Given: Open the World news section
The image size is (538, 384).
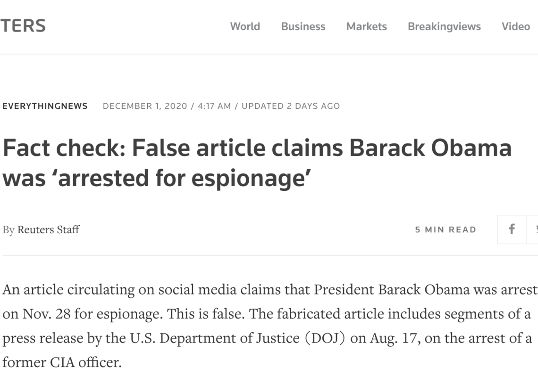Looking at the screenshot, I should [245, 26].
